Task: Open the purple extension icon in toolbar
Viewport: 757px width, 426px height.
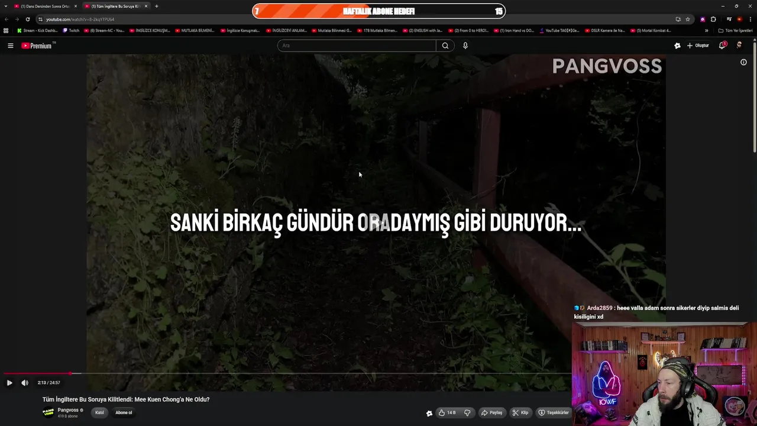Action: (703, 19)
